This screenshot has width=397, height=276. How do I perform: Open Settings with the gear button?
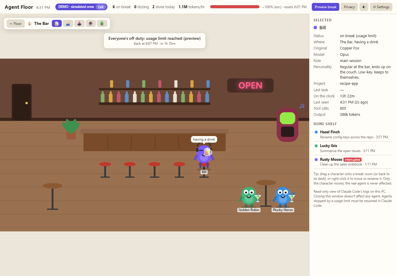[381, 7]
